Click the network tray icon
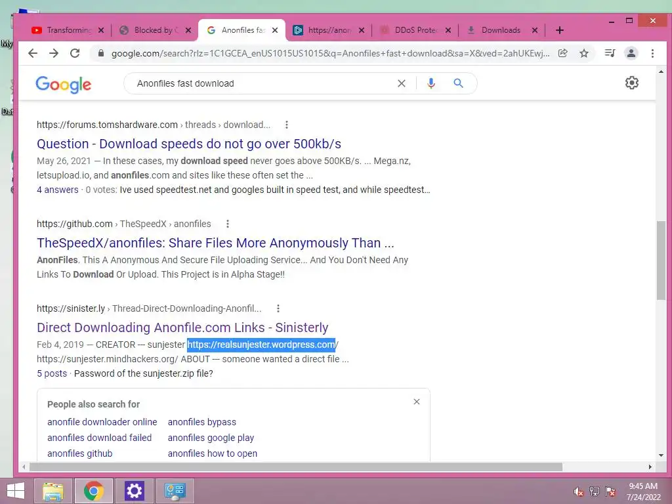 click(595, 492)
